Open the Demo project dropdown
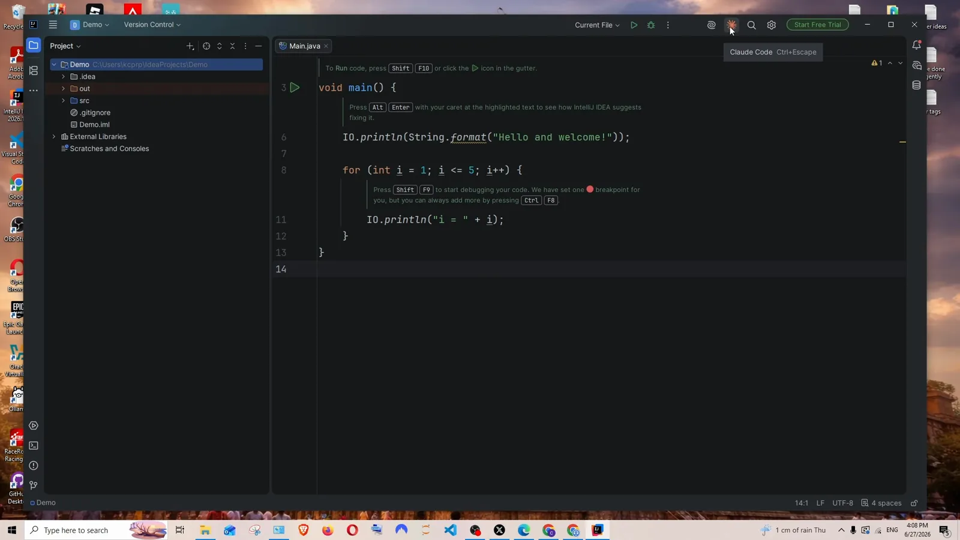Screen dimensions: 960x540 90,25
